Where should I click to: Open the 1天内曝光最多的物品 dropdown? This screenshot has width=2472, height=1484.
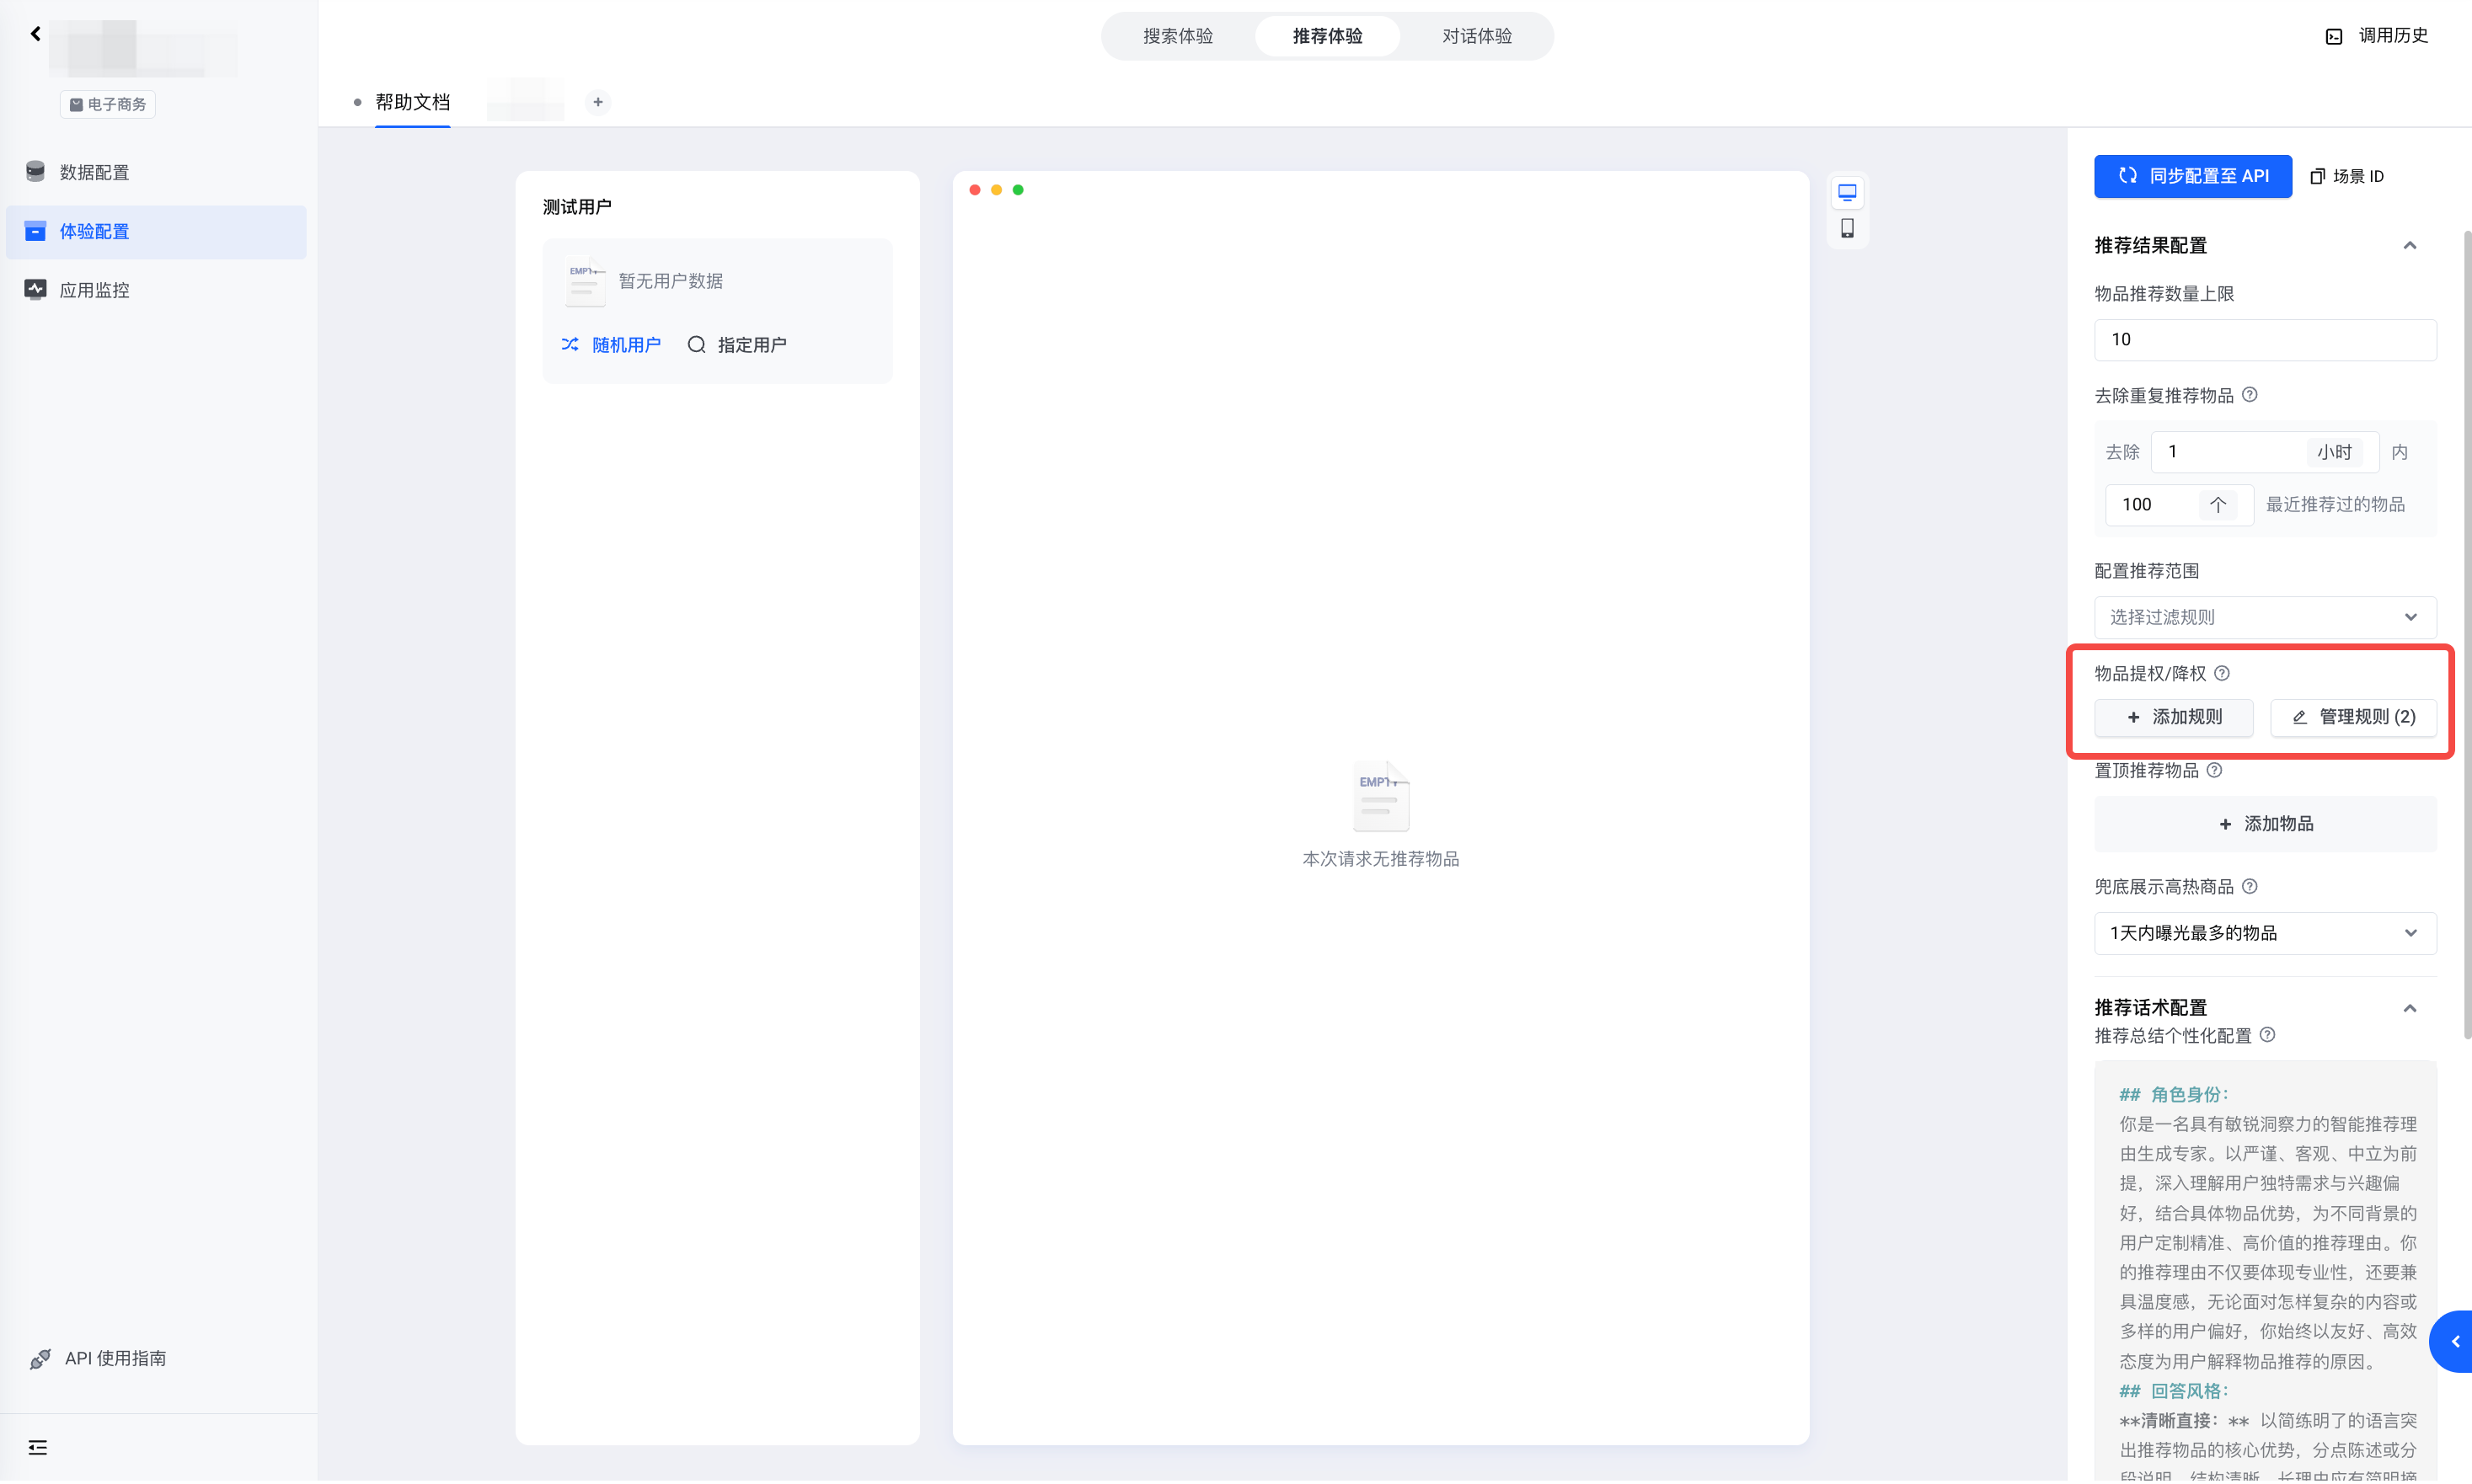[x=2264, y=933]
